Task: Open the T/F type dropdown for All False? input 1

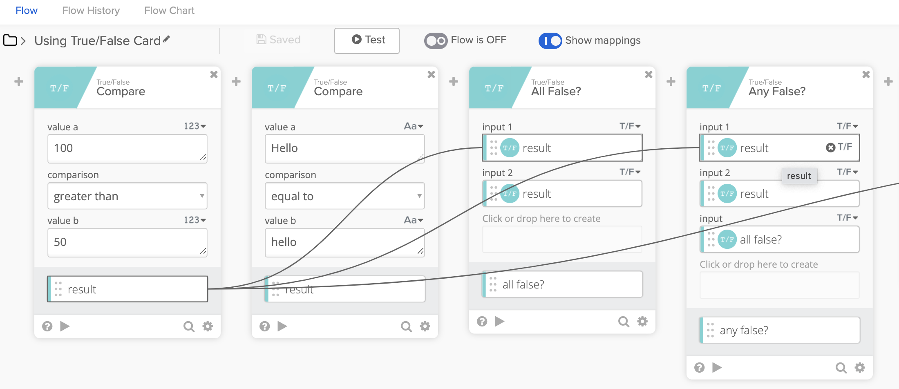Action: [x=630, y=126]
